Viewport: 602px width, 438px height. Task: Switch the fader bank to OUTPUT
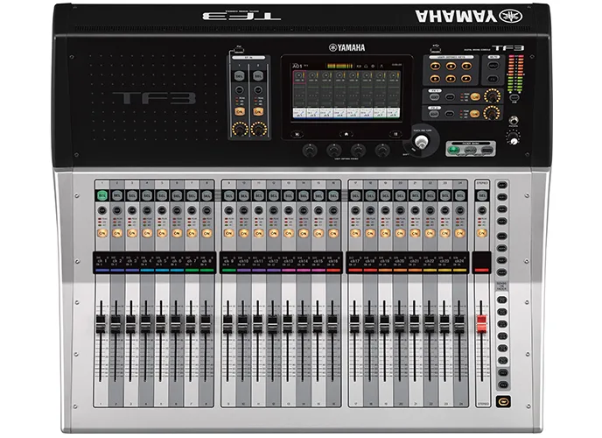pos(486,150)
